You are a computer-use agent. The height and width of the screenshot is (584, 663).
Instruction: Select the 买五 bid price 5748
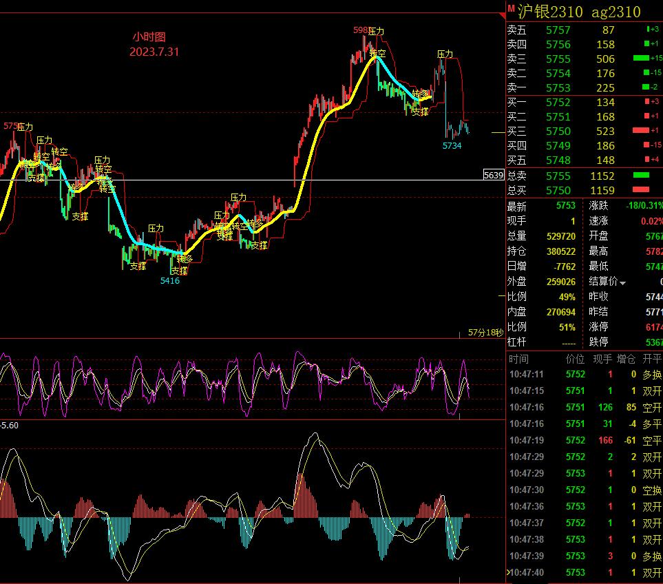coord(558,160)
